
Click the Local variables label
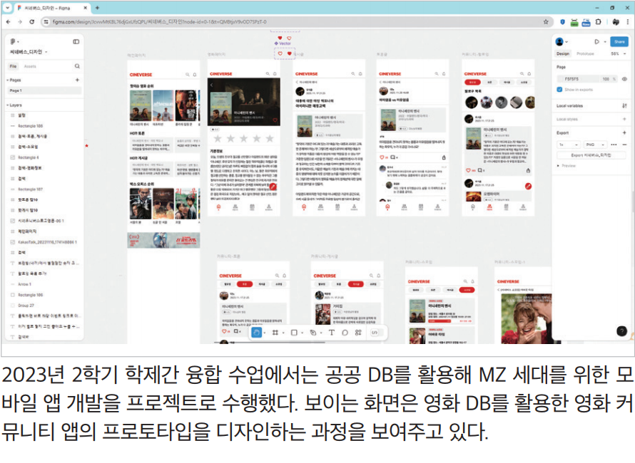tap(569, 105)
